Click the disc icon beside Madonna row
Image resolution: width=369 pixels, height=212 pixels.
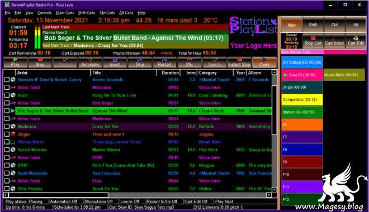(13, 126)
